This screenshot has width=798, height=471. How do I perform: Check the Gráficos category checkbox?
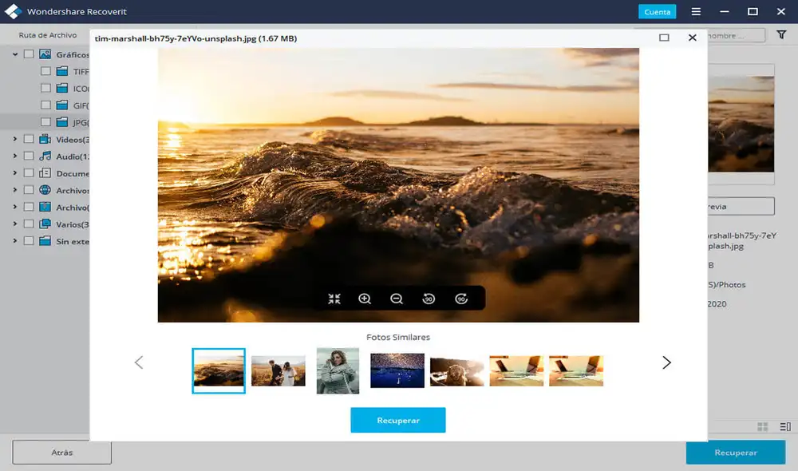pyautogui.click(x=29, y=54)
